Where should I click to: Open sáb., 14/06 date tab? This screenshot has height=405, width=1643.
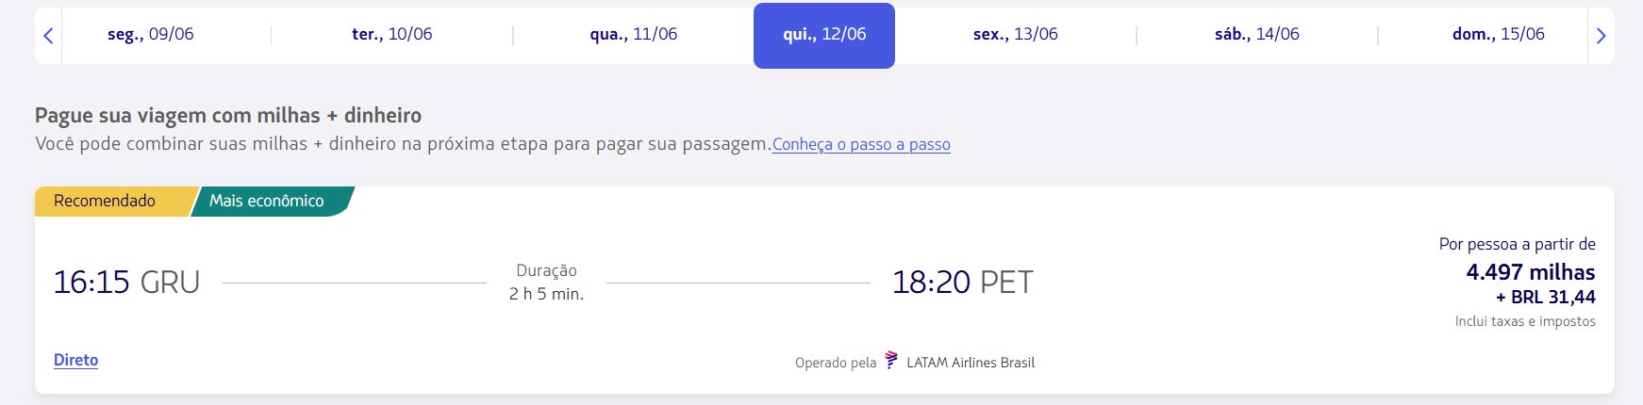pos(1257,34)
